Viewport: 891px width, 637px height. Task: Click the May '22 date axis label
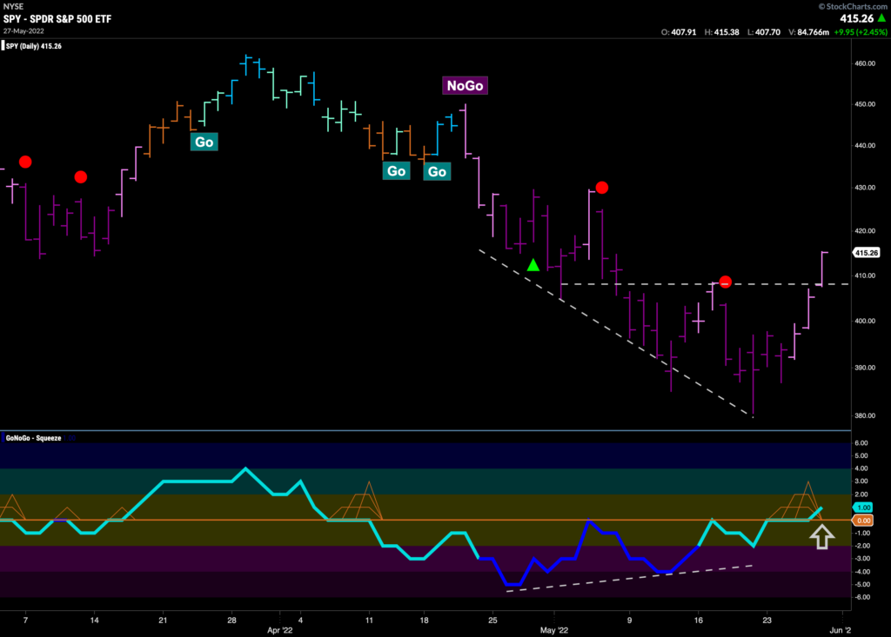554,630
